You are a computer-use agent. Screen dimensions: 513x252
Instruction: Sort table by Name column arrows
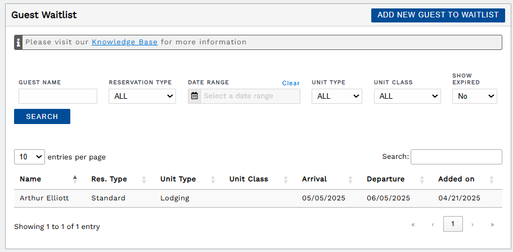[75, 179]
